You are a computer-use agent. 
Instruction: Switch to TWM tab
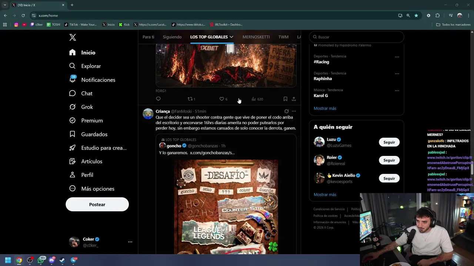[283, 37]
